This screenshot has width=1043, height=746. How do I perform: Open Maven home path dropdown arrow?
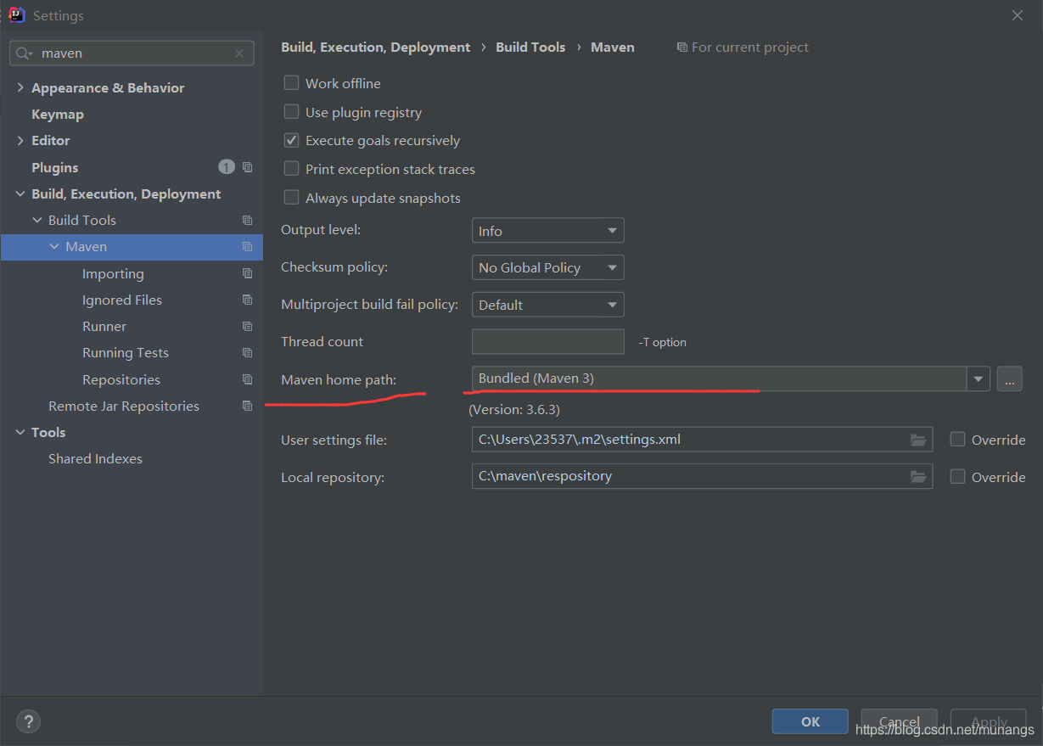(x=979, y=379)
